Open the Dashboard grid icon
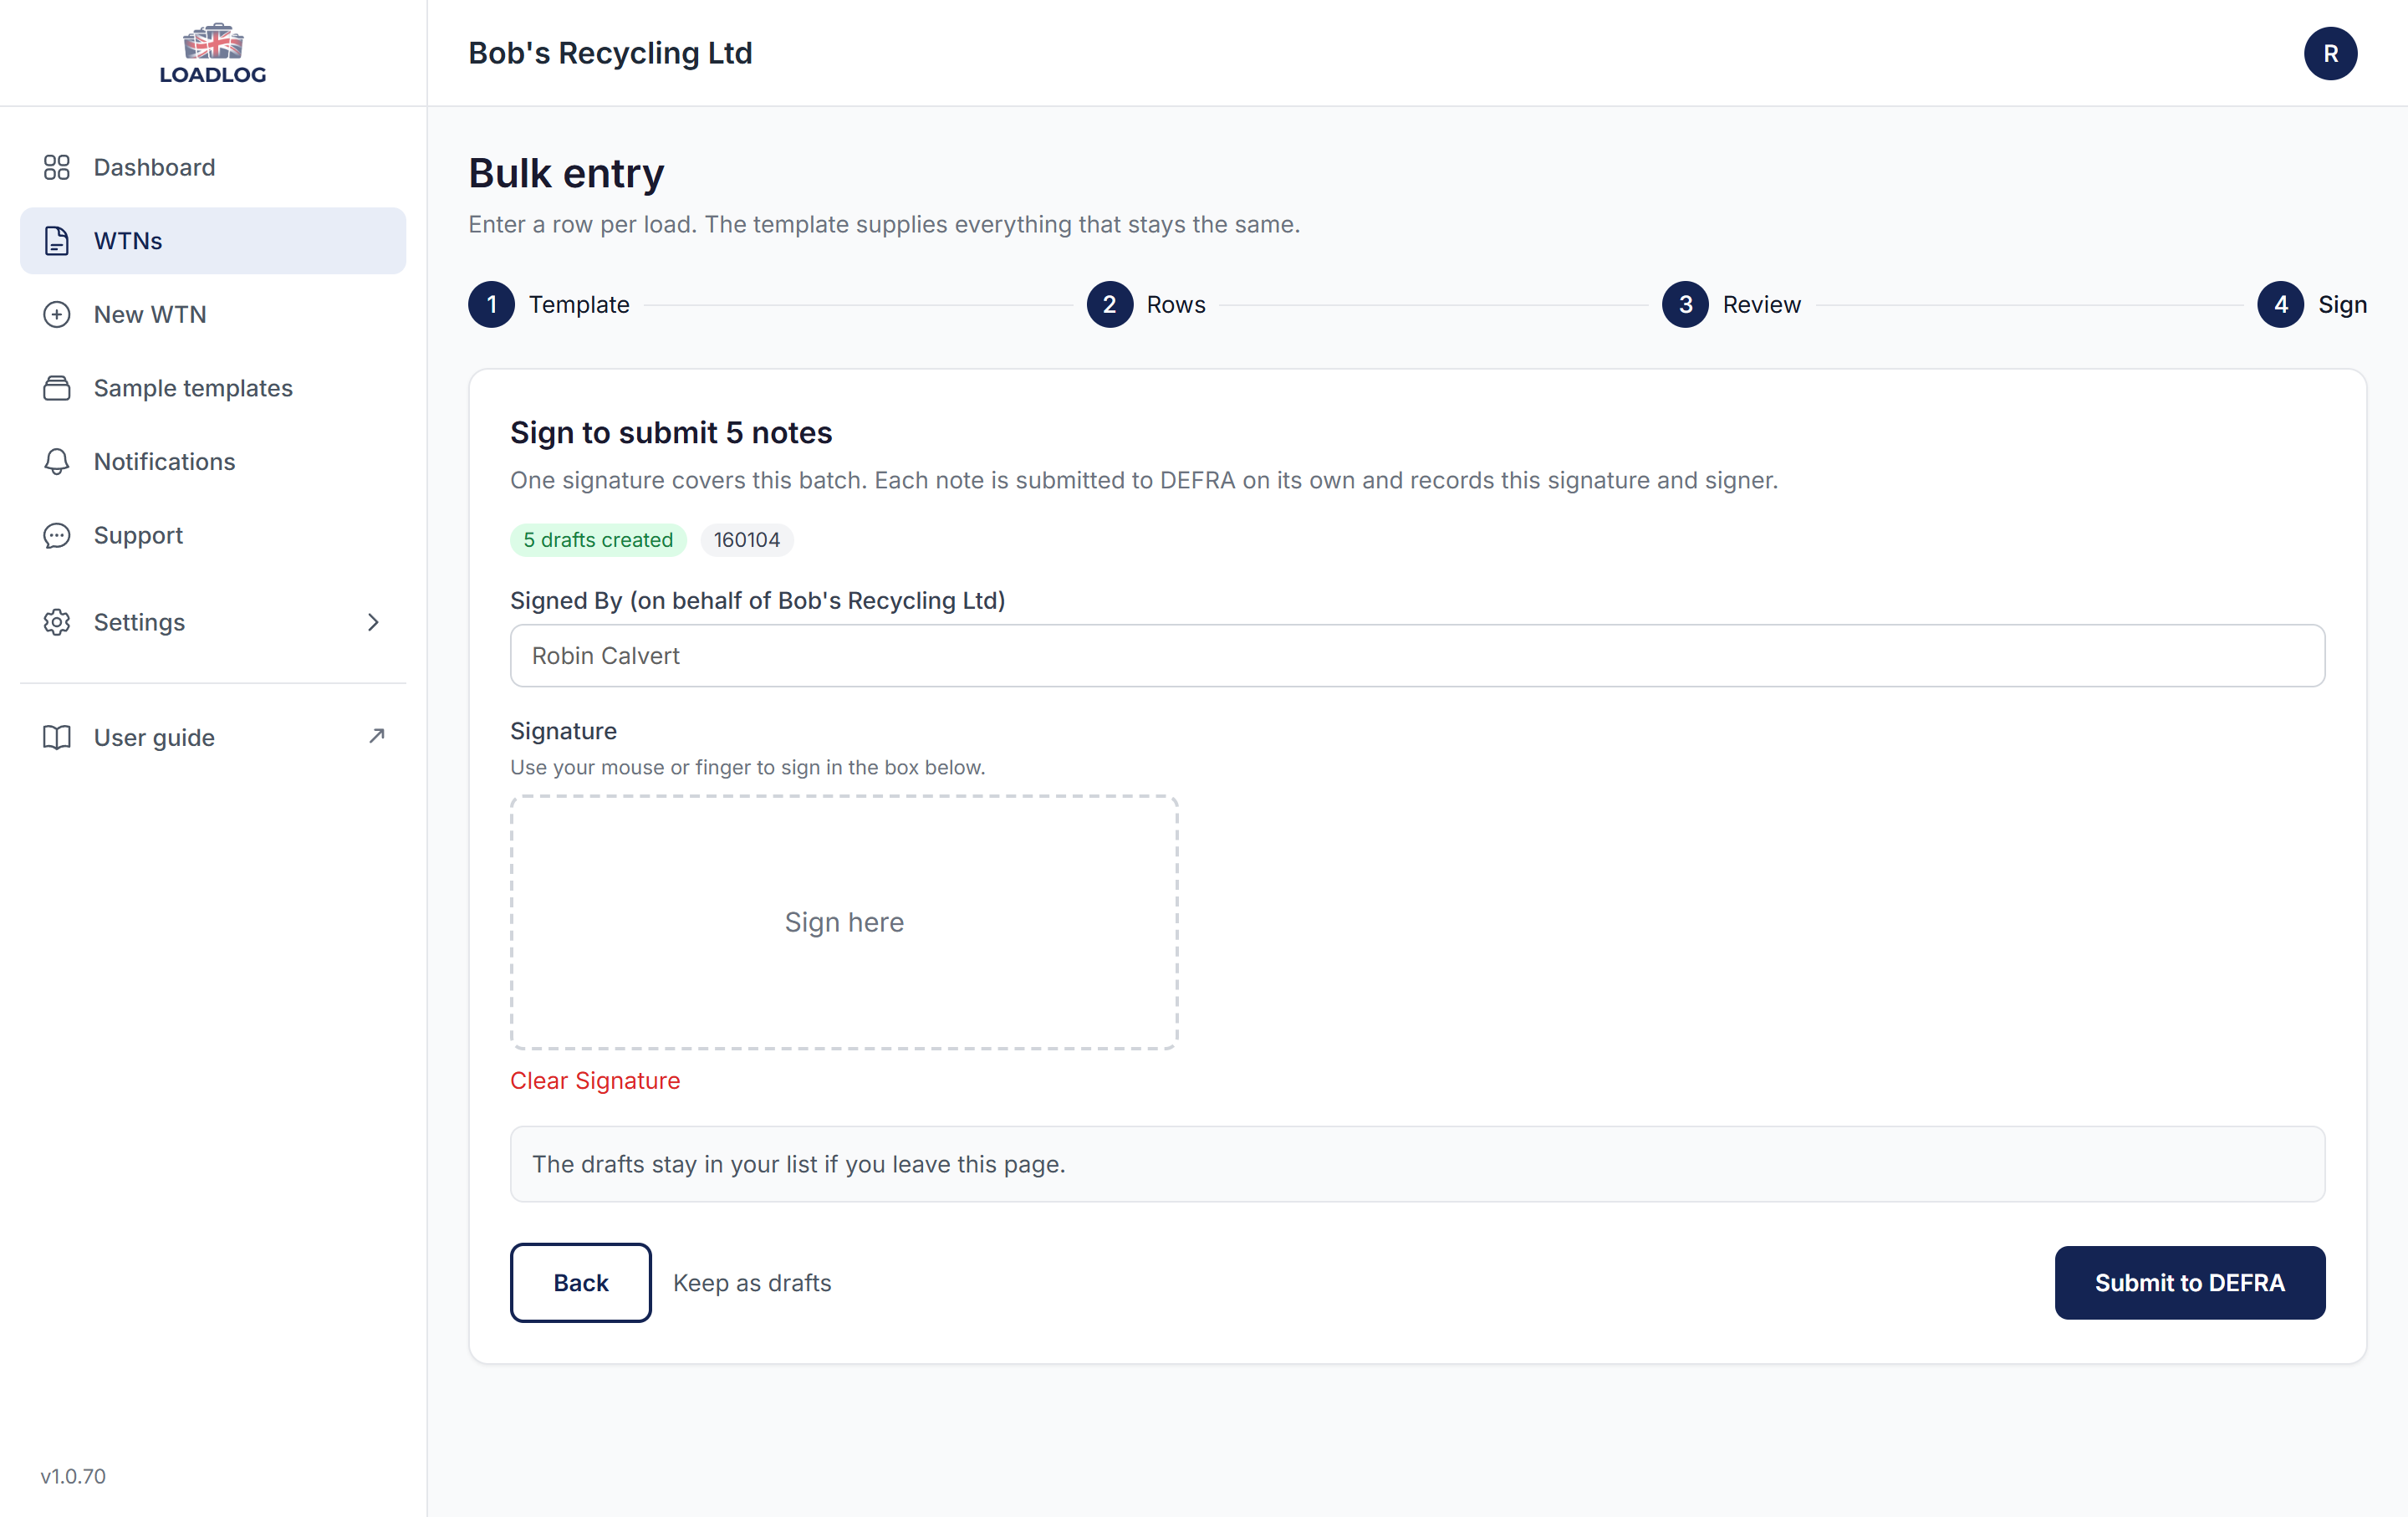The width and height of the screenshot is (2408, 1517). (57, 167)
